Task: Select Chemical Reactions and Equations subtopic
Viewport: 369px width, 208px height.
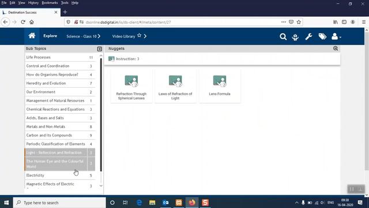Action: pyautogui.click(x=60, y=109)
